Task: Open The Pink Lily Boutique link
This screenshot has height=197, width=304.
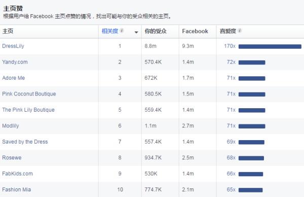Action: (28, 110)
